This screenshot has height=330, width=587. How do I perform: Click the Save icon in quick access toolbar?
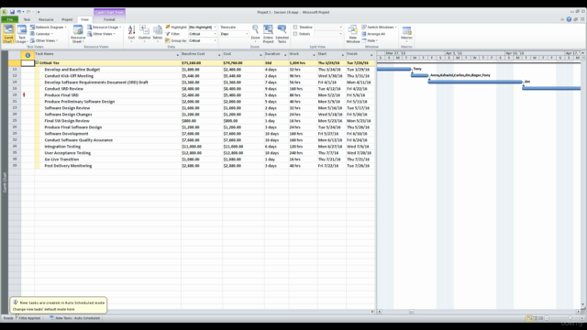point(12,12)
